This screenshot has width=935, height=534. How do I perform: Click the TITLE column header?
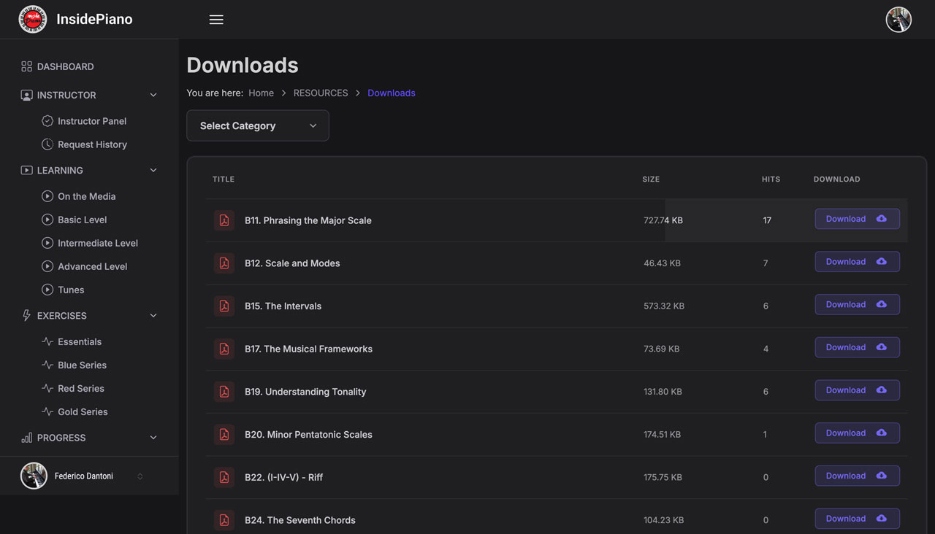(224, 179)
